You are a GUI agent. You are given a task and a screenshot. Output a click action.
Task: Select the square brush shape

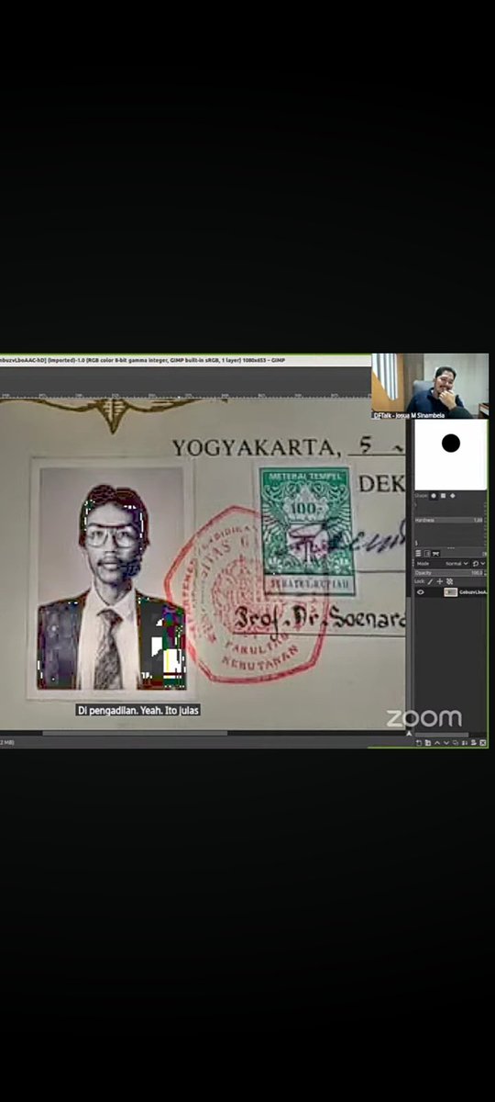point(443,496)
